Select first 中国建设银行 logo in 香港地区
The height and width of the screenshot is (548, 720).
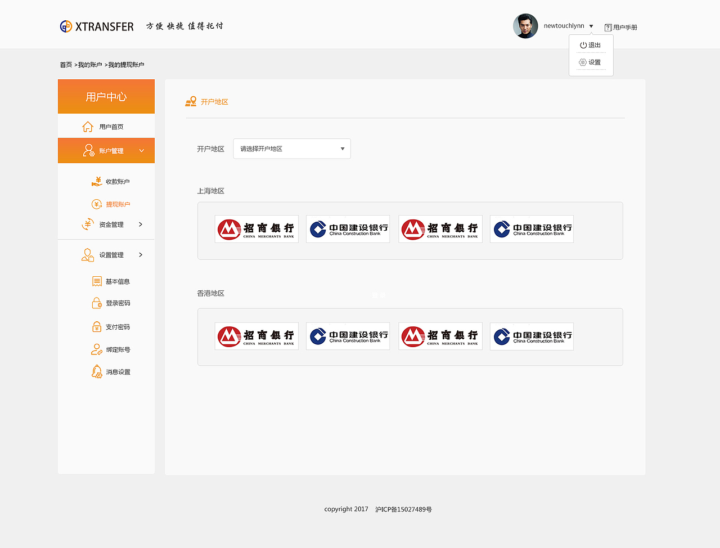tap(348, 336)
